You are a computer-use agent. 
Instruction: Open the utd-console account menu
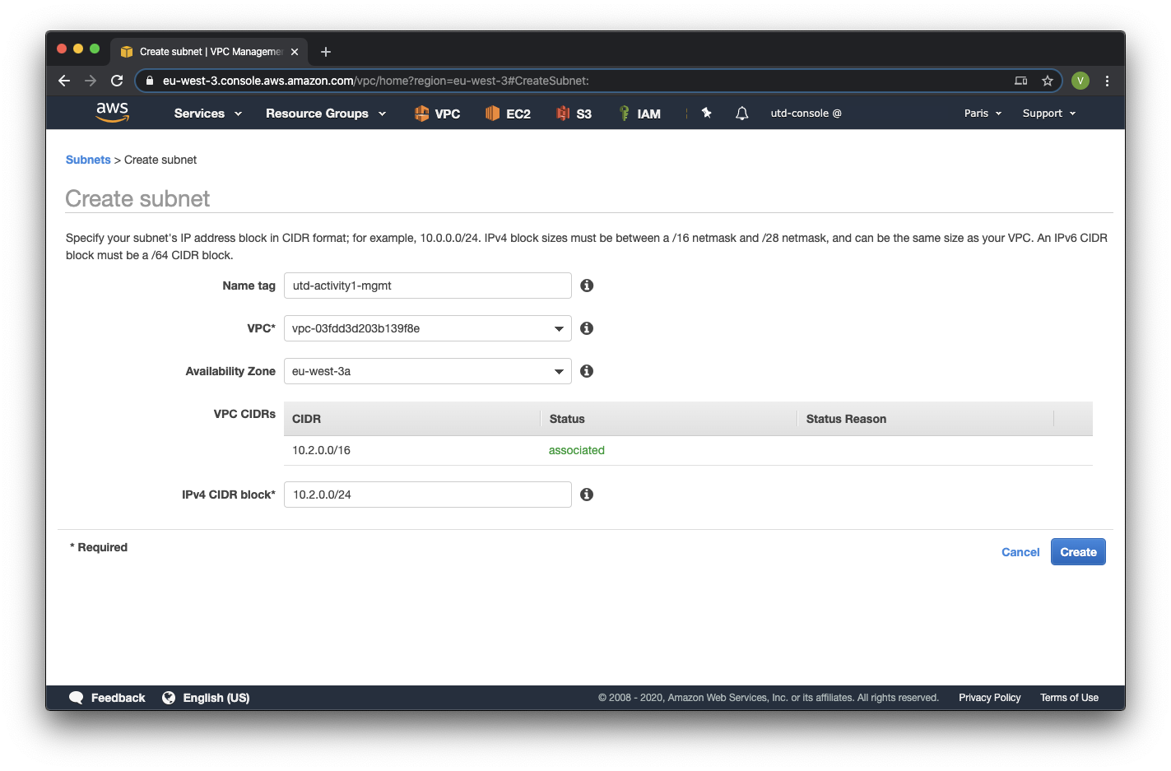806,114
